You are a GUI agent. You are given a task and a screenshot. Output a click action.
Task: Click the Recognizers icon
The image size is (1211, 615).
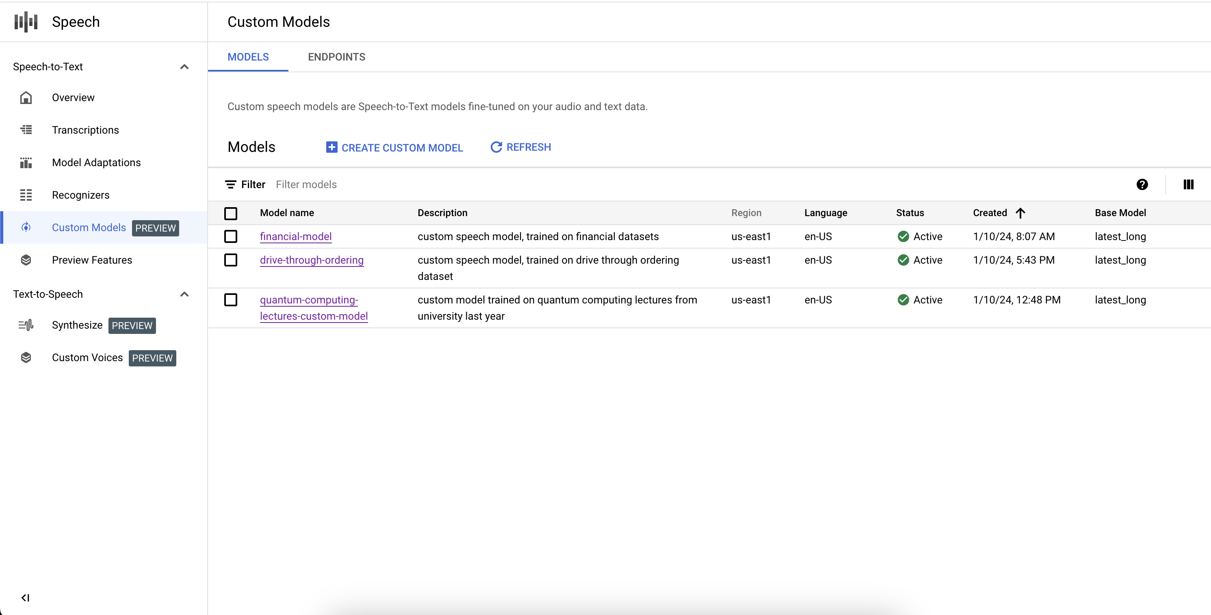click(27, 195)
